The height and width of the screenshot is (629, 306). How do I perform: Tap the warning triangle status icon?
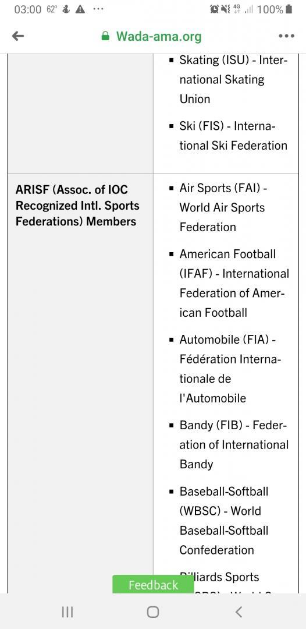point(80,10)
